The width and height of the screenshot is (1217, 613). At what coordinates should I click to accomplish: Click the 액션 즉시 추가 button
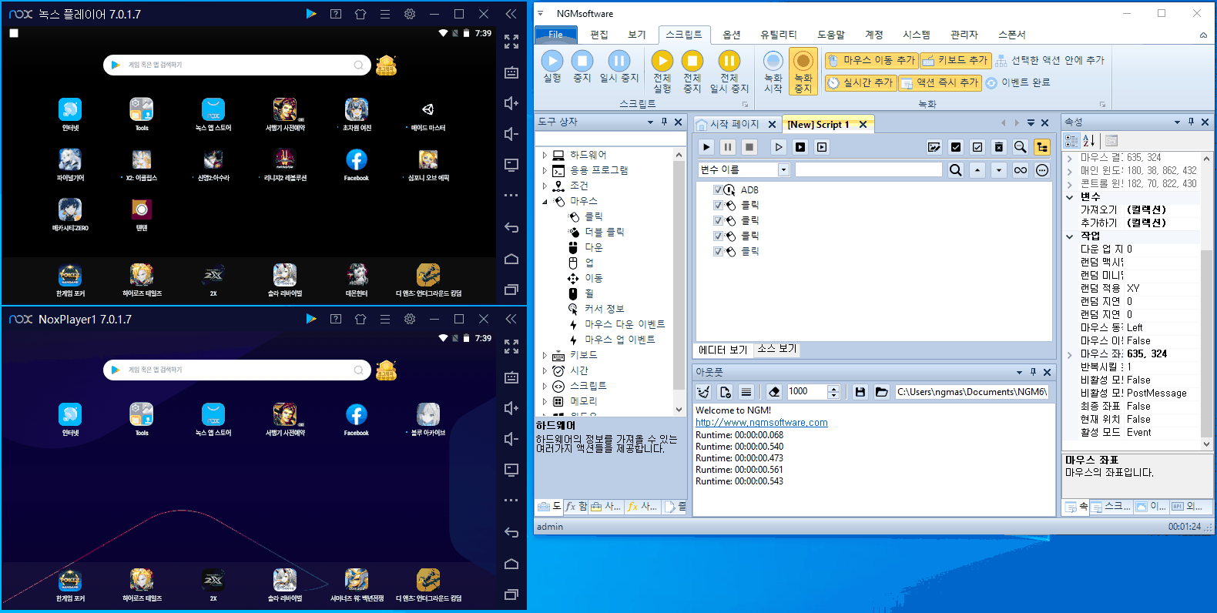tap(940, 82)
